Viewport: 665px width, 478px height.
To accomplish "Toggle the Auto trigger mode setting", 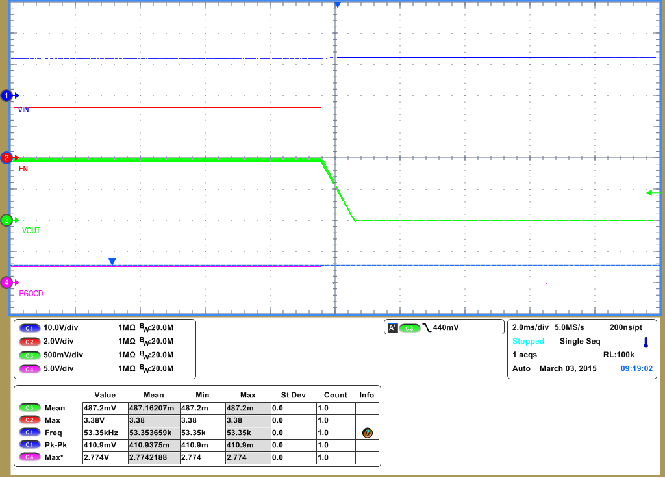I will [522, 368].
